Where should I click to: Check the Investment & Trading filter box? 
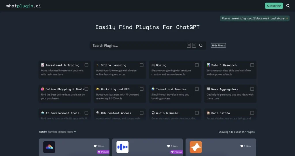point(86,65)
